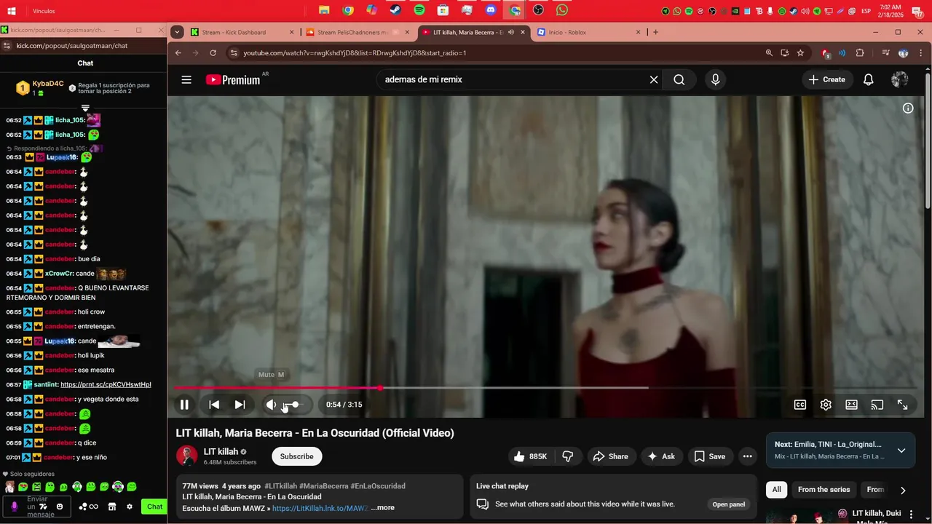
Task: Switch to Inicio - Roblox tab
Action: (588, 32)
